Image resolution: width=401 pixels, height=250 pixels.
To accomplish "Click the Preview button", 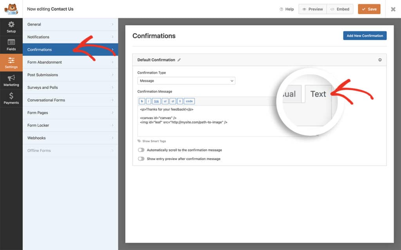I will (312, 9).
